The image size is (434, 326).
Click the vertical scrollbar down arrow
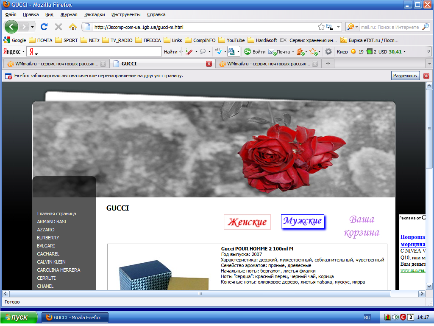coord(429,287)
